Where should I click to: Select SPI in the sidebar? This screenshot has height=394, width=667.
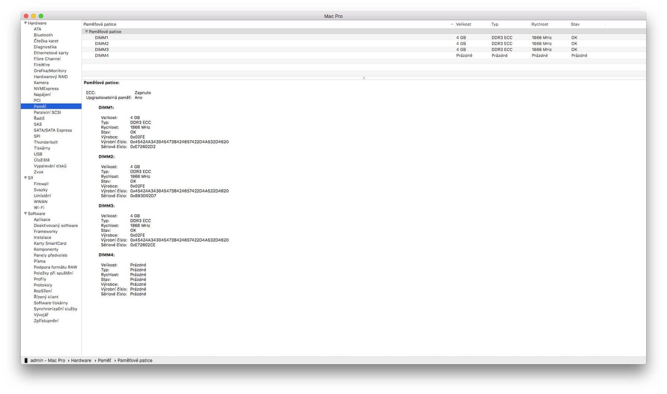coord(37,136)
